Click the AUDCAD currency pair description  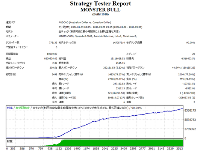point(85,23)
